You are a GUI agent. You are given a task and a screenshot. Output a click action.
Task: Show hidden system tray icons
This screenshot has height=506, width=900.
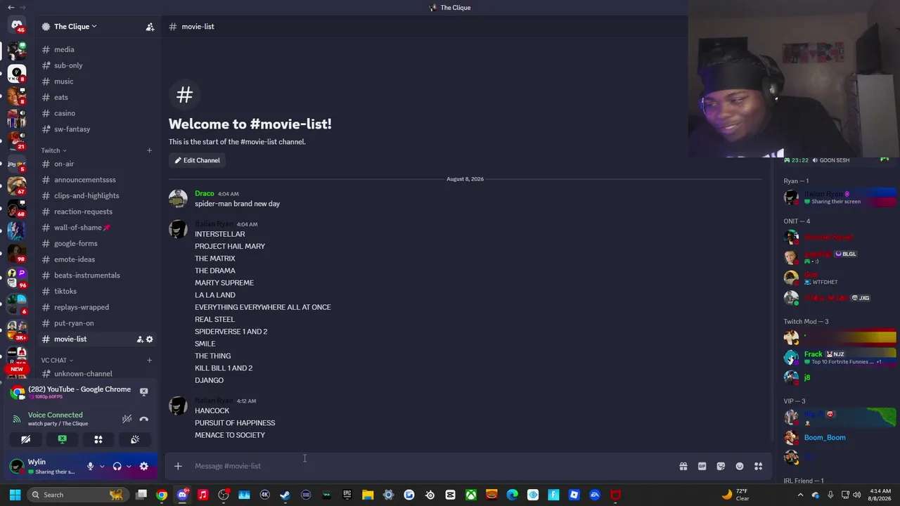(x=800, y=495)
